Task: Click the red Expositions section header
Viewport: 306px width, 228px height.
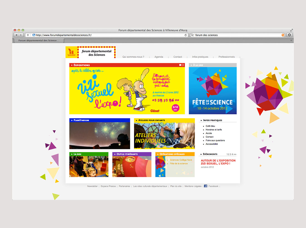Action: [x=127, y=65]
